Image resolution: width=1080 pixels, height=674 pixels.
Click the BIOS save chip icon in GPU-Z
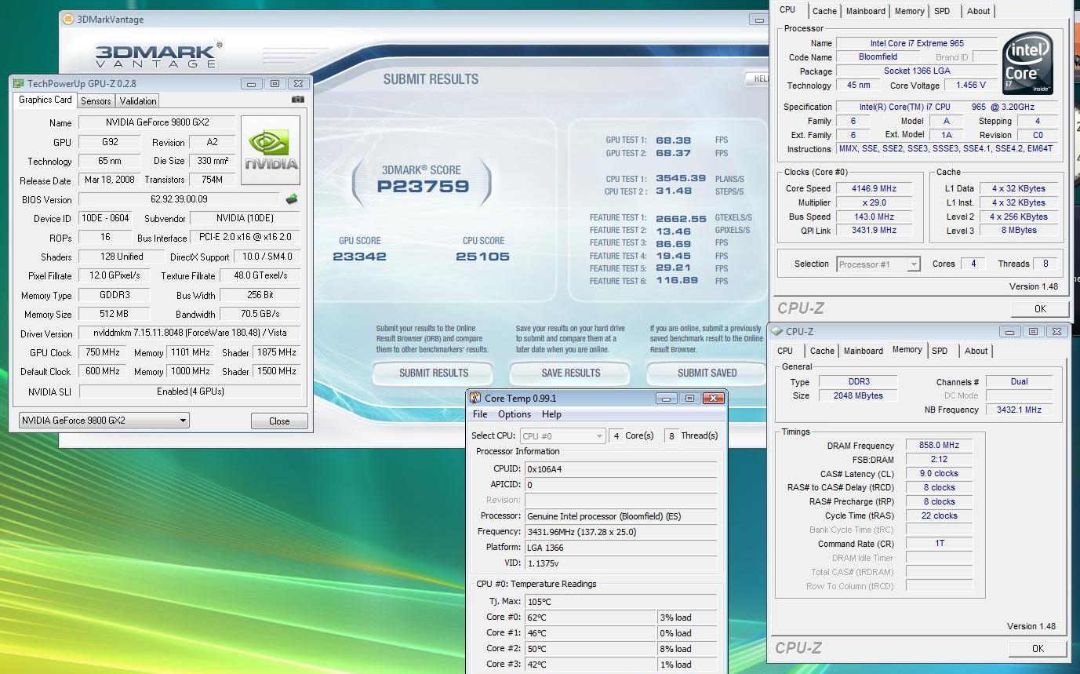click(292, 199)
